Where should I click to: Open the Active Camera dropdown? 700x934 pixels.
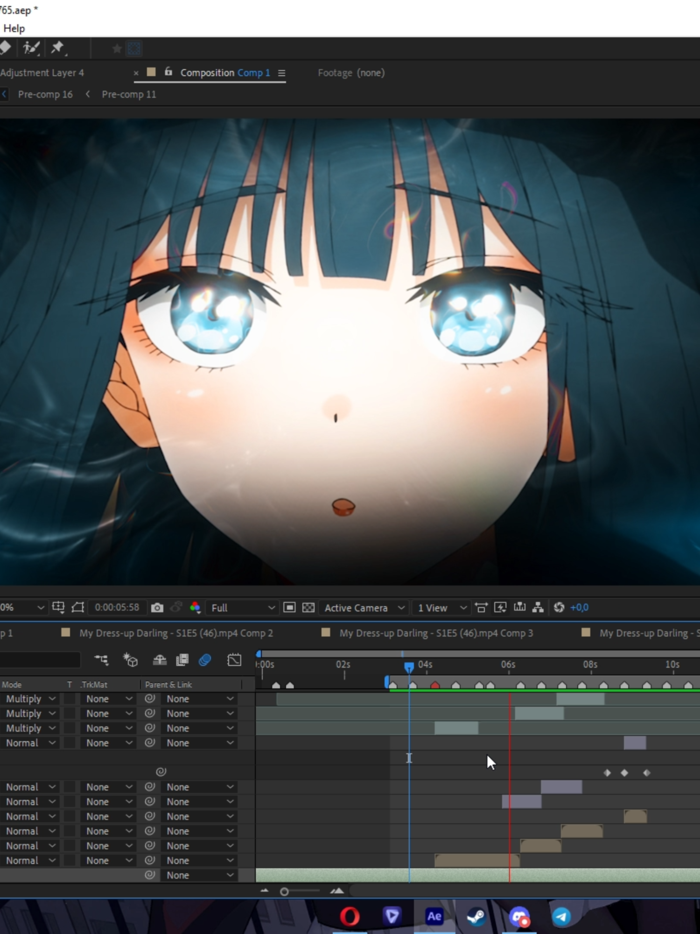[x=364, y=608]
